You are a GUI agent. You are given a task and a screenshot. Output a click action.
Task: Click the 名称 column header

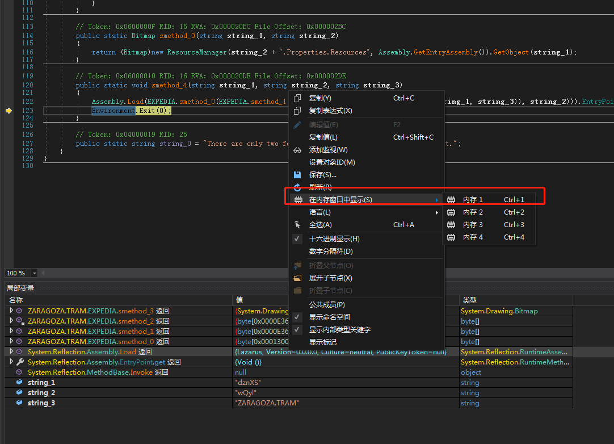click(x=119, y=300)
